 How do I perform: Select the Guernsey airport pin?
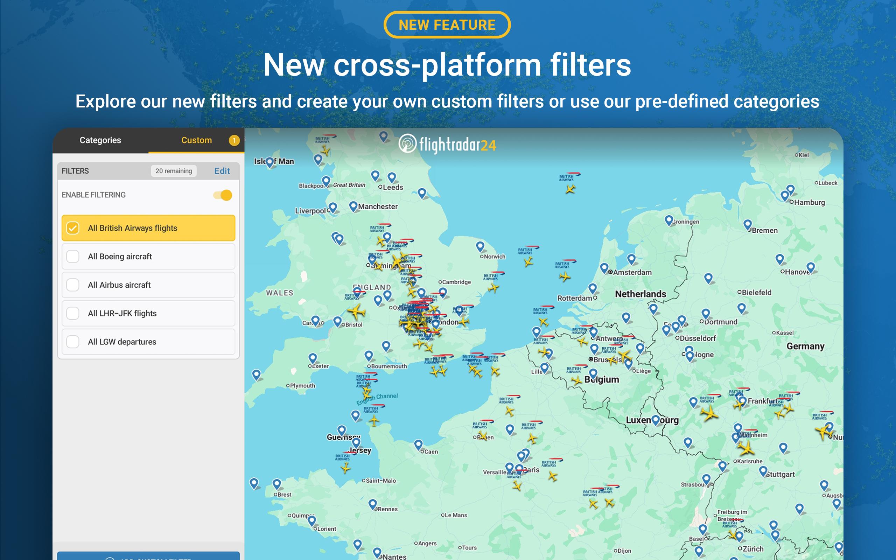342,430
